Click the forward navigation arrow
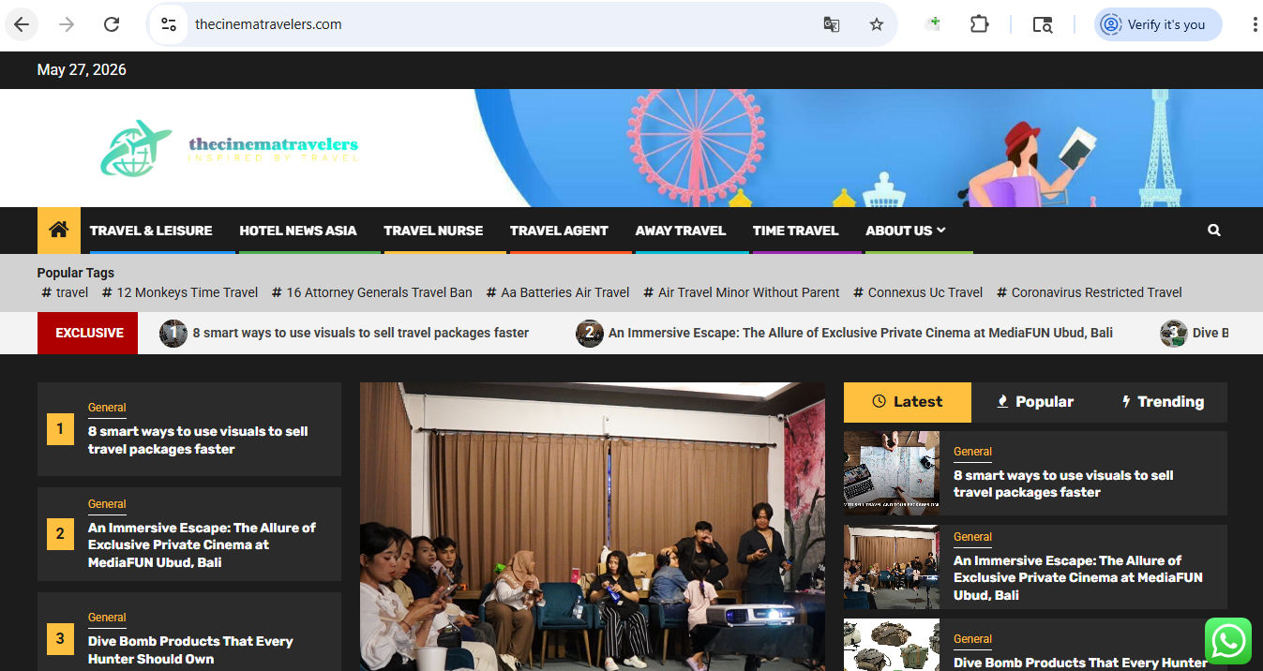Image resolution: width=1263 pixels, height=671 pixels. [x=67, y=24]
